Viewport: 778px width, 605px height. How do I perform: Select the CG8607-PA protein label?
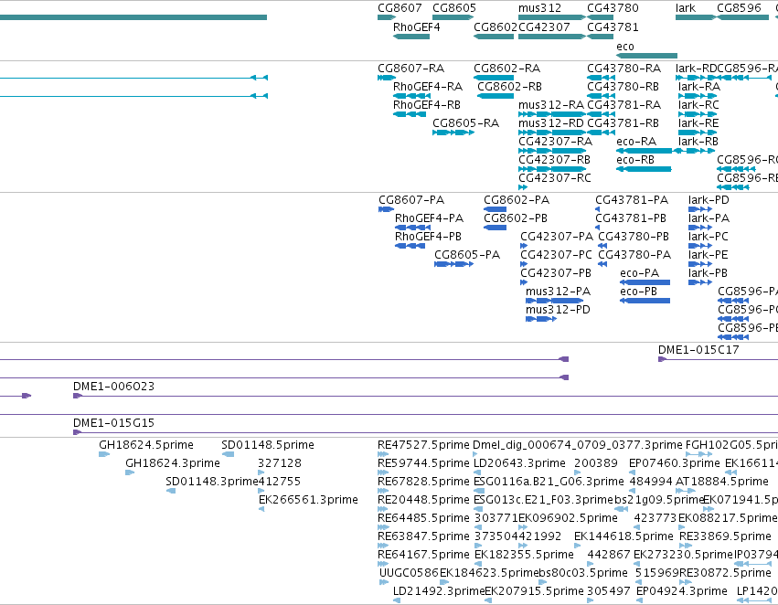pyautogui.click(x=411, y=200)
